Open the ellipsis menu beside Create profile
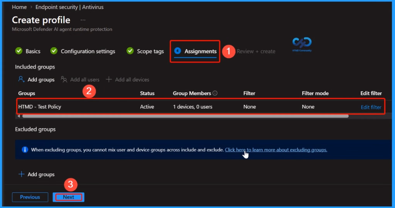 tap(83, 20)
